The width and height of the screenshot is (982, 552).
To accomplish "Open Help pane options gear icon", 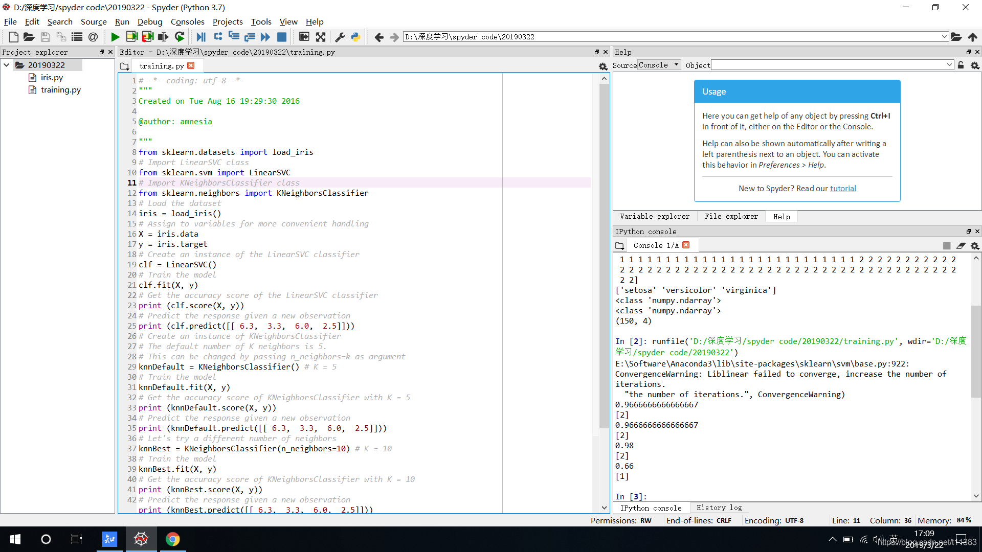I will (975, 65).
